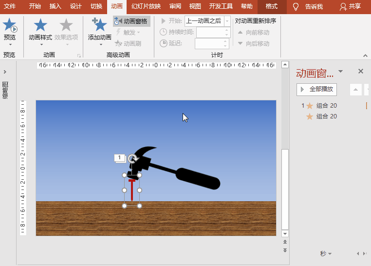Click the 共享 share button
This screenshot has height=266, width=371.
[x=350, y=7]
